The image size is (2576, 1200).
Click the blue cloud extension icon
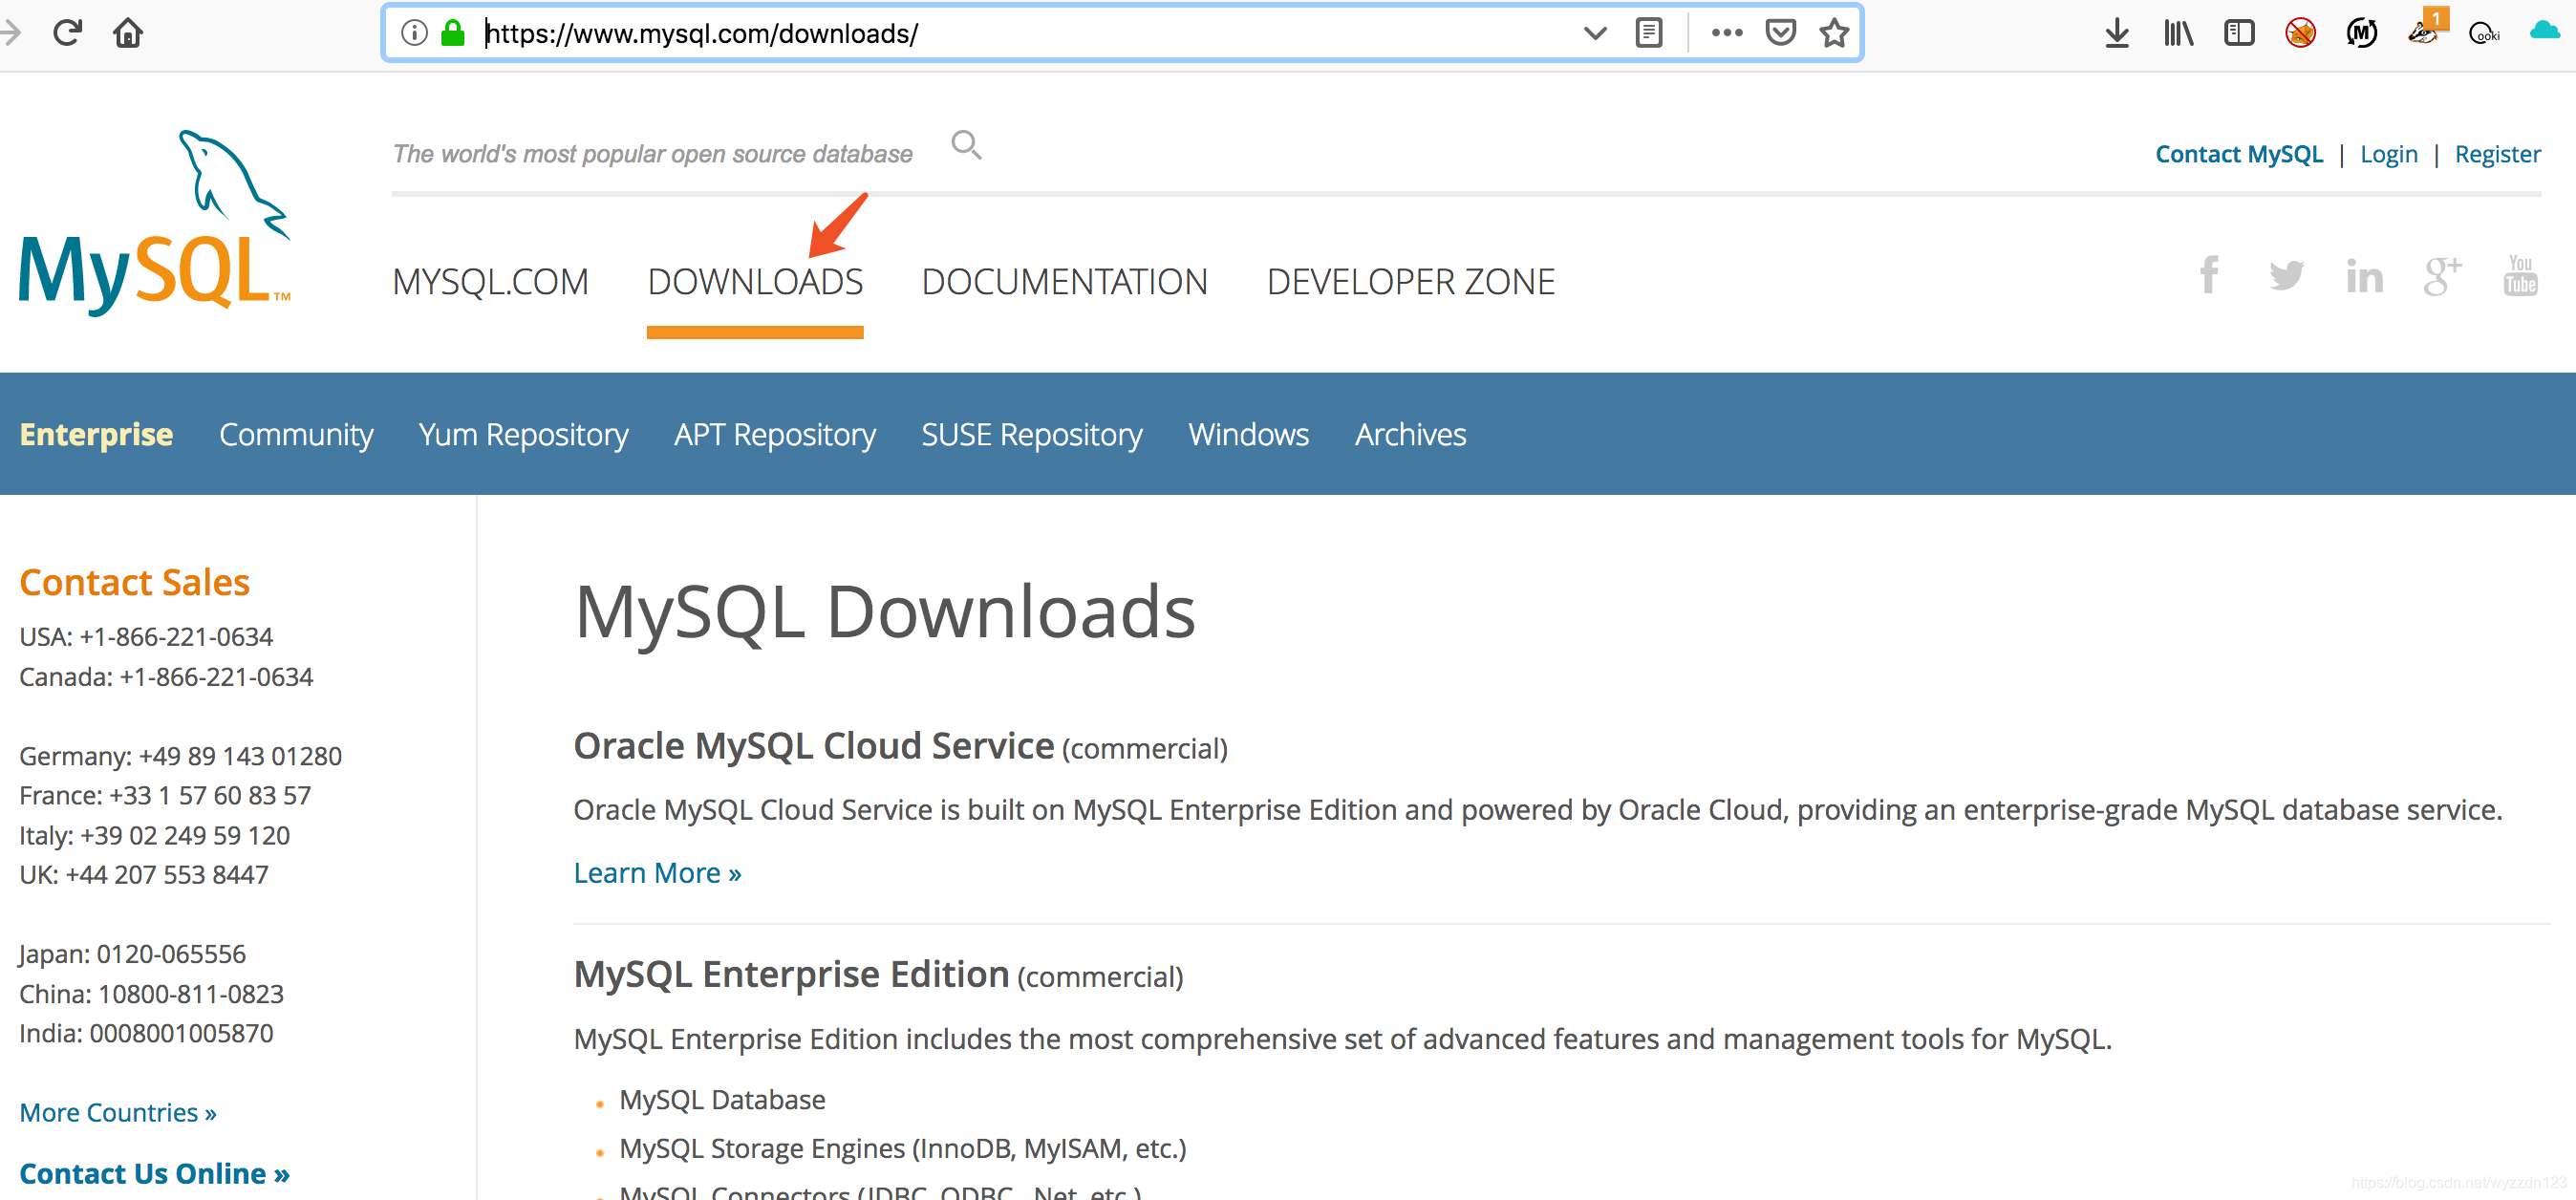point(2546,31)
